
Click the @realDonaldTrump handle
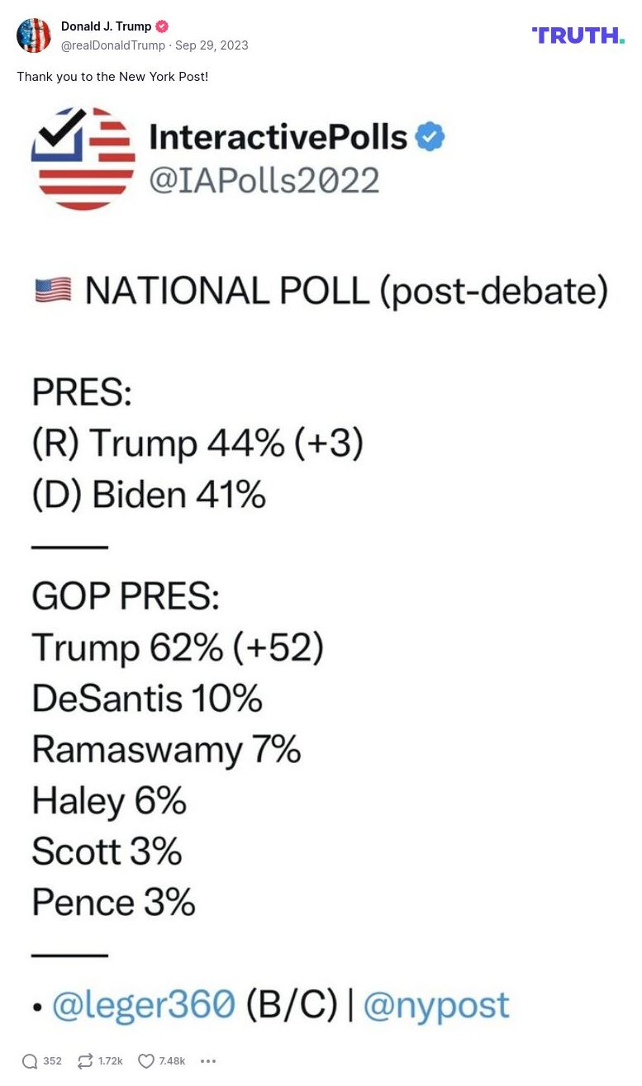coord(113,45)
